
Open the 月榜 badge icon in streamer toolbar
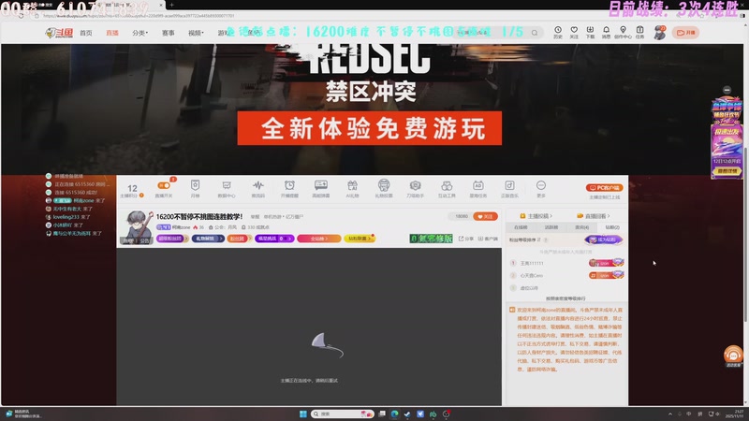(x=195, y=189)
